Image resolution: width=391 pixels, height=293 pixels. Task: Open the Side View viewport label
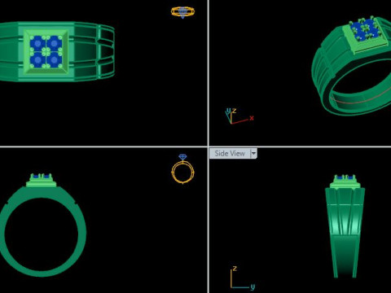(230, 154)
